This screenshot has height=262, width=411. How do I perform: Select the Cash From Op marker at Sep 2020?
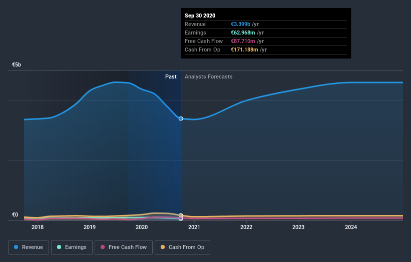[181, 215]
